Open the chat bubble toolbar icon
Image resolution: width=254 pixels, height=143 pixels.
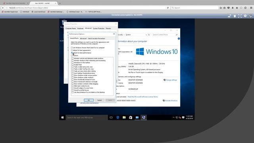click(x=241, y=8)
